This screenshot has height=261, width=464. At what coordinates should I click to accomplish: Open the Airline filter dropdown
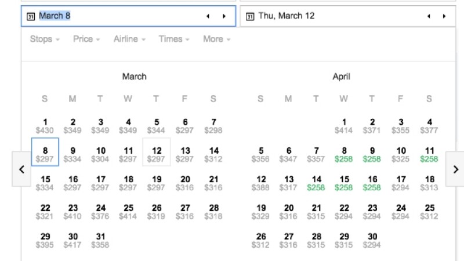(129, 39)
